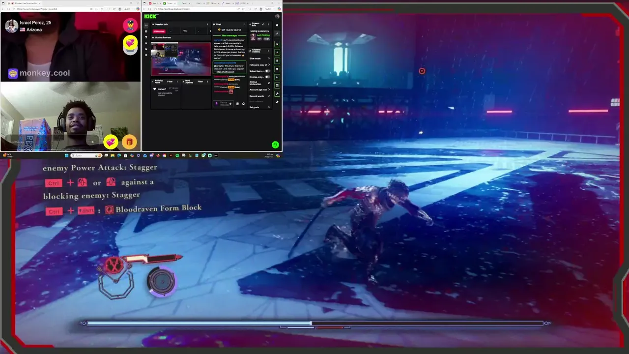Click the Activity Feed Filter button
Viewport: 629px width, 354px height.
(170, 82)
